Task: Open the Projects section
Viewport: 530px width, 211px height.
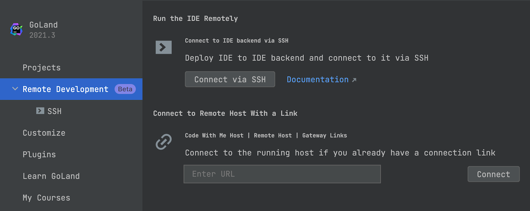Action: point(41,68)
